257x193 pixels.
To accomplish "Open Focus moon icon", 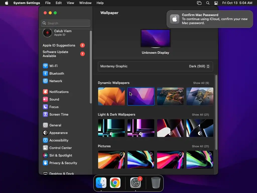I will [45, 107].
